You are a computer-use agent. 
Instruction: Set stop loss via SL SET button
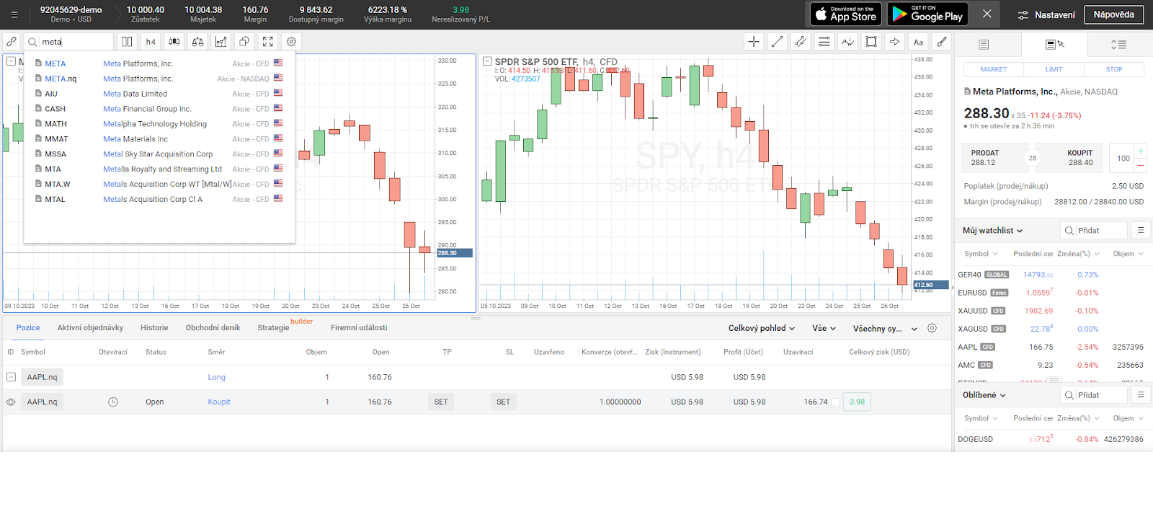503,402
